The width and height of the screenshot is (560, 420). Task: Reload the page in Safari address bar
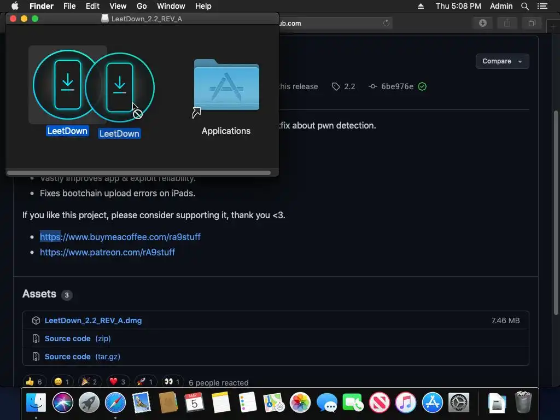click(x=386, y=23)
